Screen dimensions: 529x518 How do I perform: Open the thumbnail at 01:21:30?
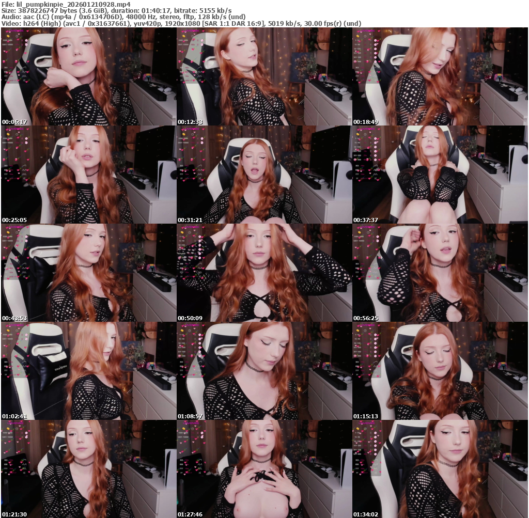[88, 469]
